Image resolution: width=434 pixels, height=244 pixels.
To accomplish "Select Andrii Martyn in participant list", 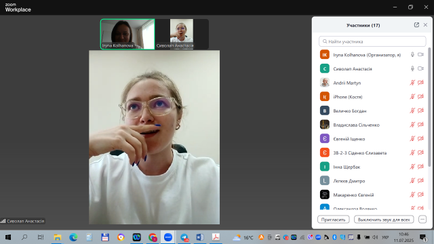I will 372,83.
